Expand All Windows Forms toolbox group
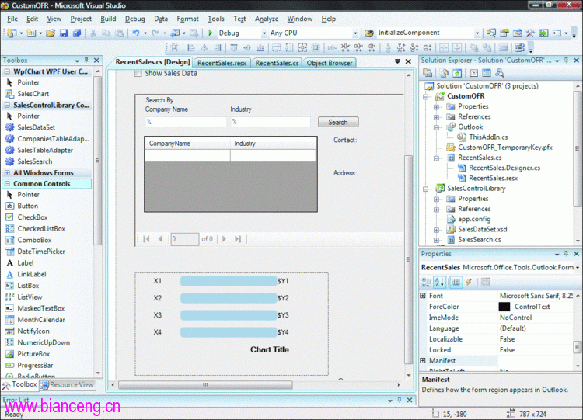Viewport: 583px width, 420px height. pos(7,173)
